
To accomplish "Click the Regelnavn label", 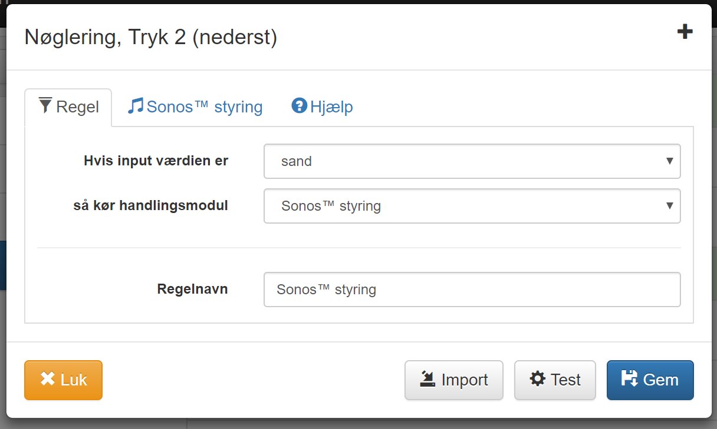I will pos(193,290).
